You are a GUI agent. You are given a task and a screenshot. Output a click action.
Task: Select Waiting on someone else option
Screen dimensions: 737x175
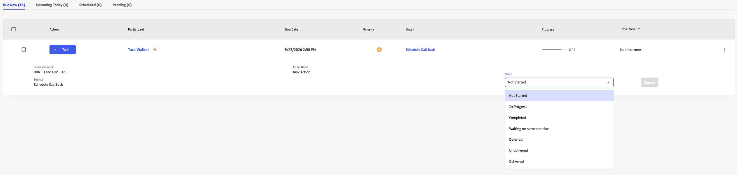point(559,129)
